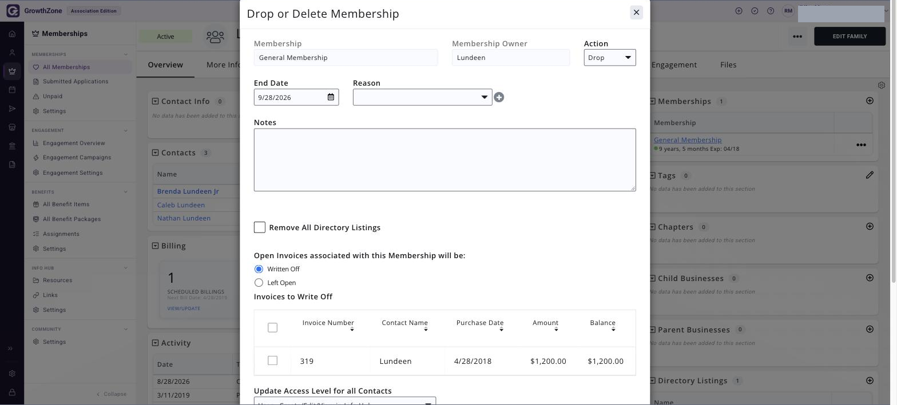Click the EDIT FAMILY button

tap(850, 37)
